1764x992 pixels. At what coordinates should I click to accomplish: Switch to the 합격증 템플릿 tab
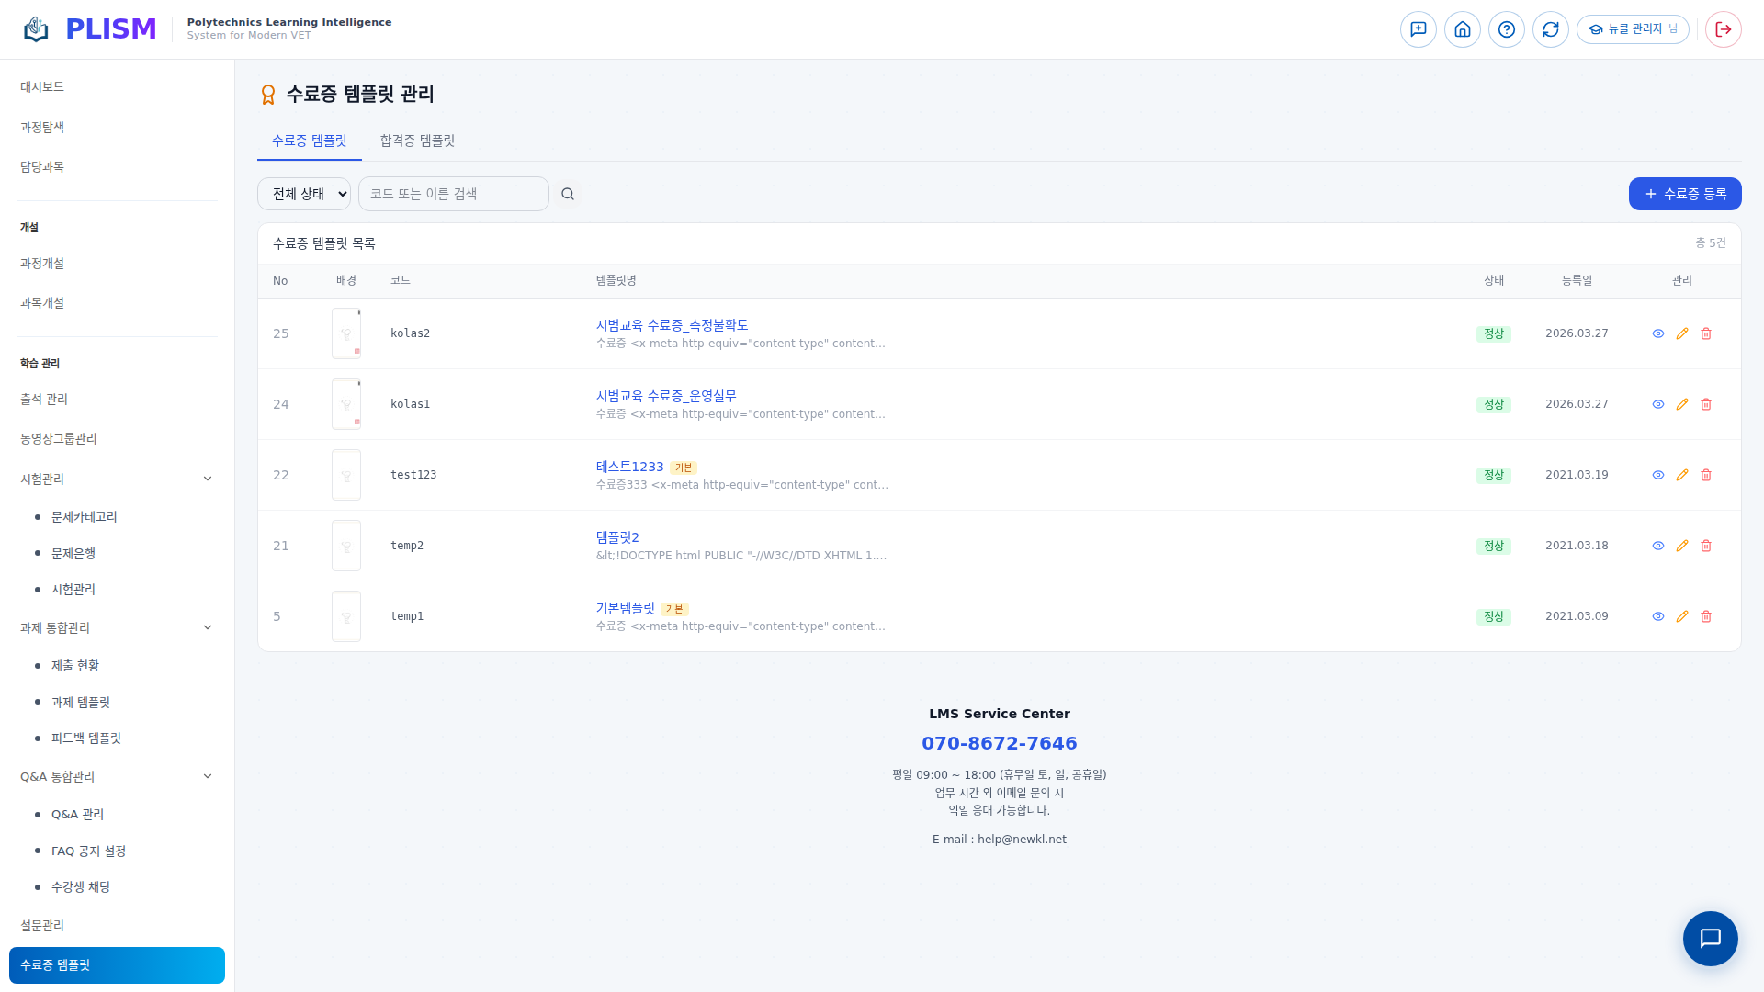417,141
